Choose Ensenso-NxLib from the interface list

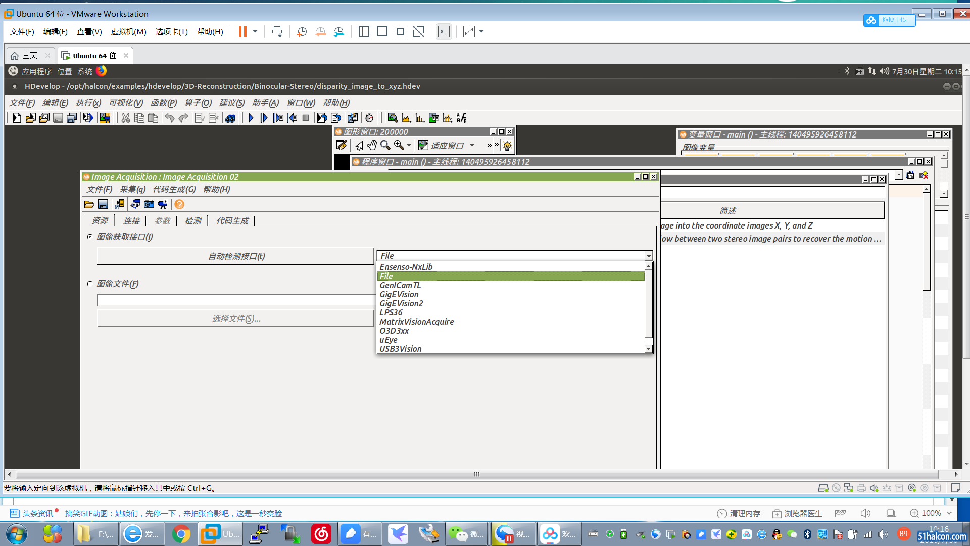click(x=511, y=267)
